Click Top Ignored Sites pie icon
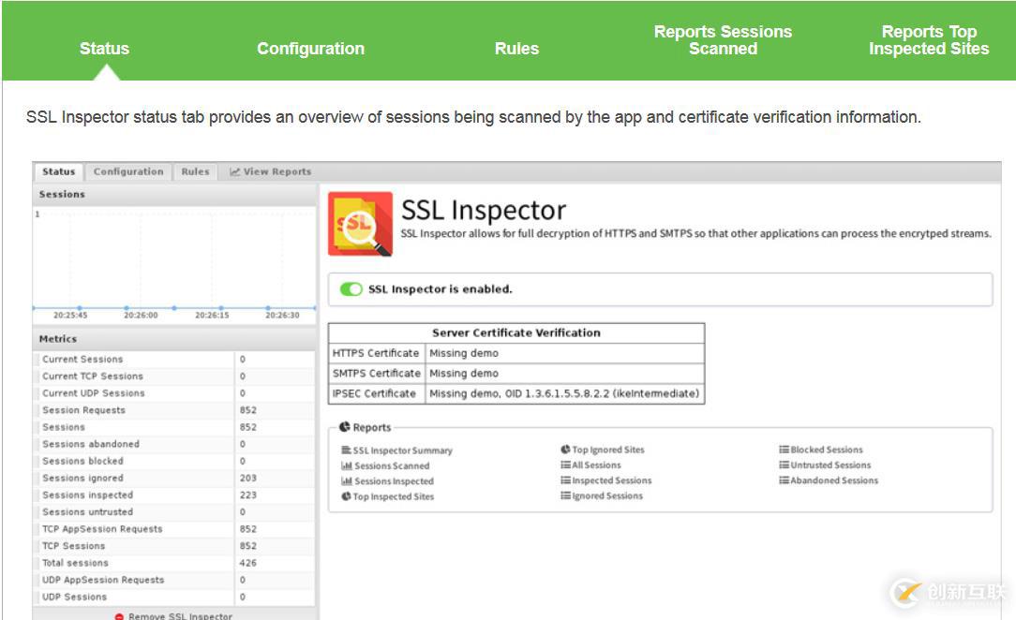 click(566, 450)
